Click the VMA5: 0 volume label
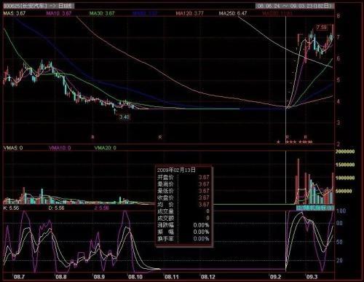This screenshot has height=282, width=364. (13, 148)
